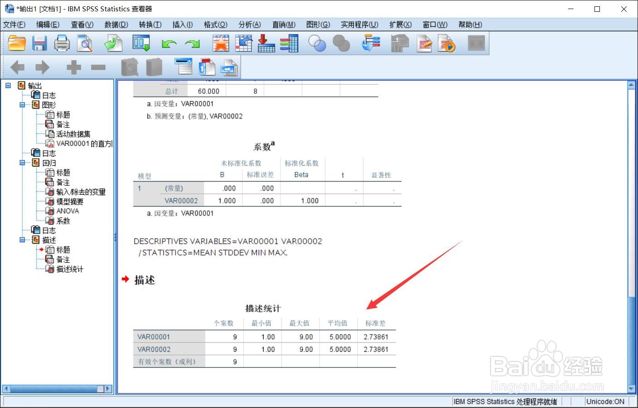
Task: Click the 描述 heading in the viewer
Action: 145,280
